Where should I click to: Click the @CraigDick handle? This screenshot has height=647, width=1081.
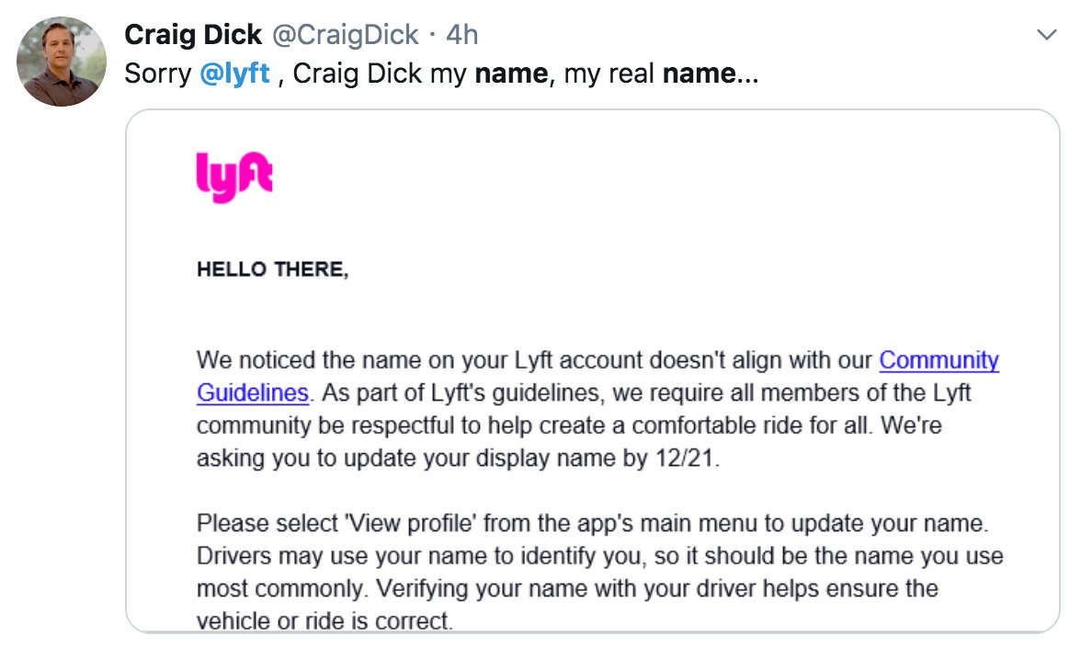(x=346, y=34)
